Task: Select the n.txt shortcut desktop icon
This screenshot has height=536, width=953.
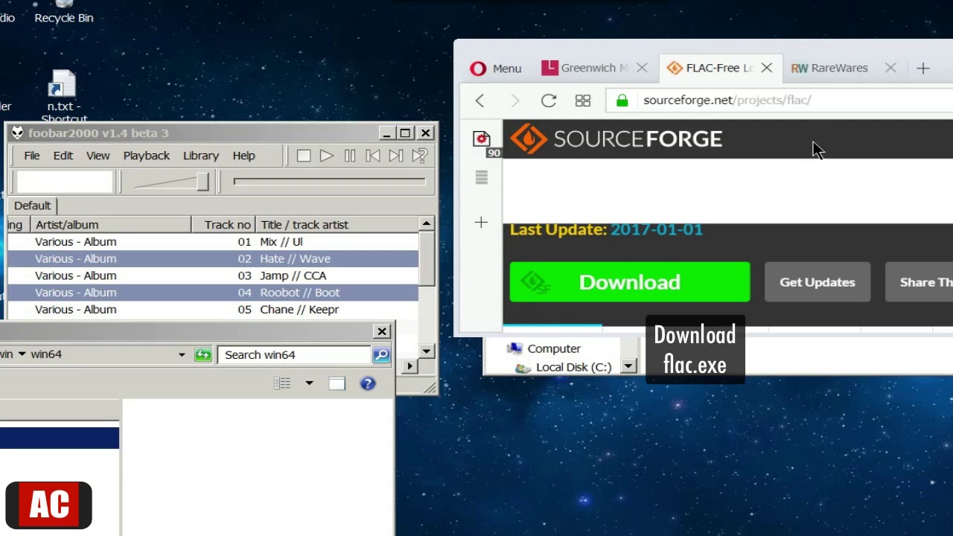Action: (63, 97)
